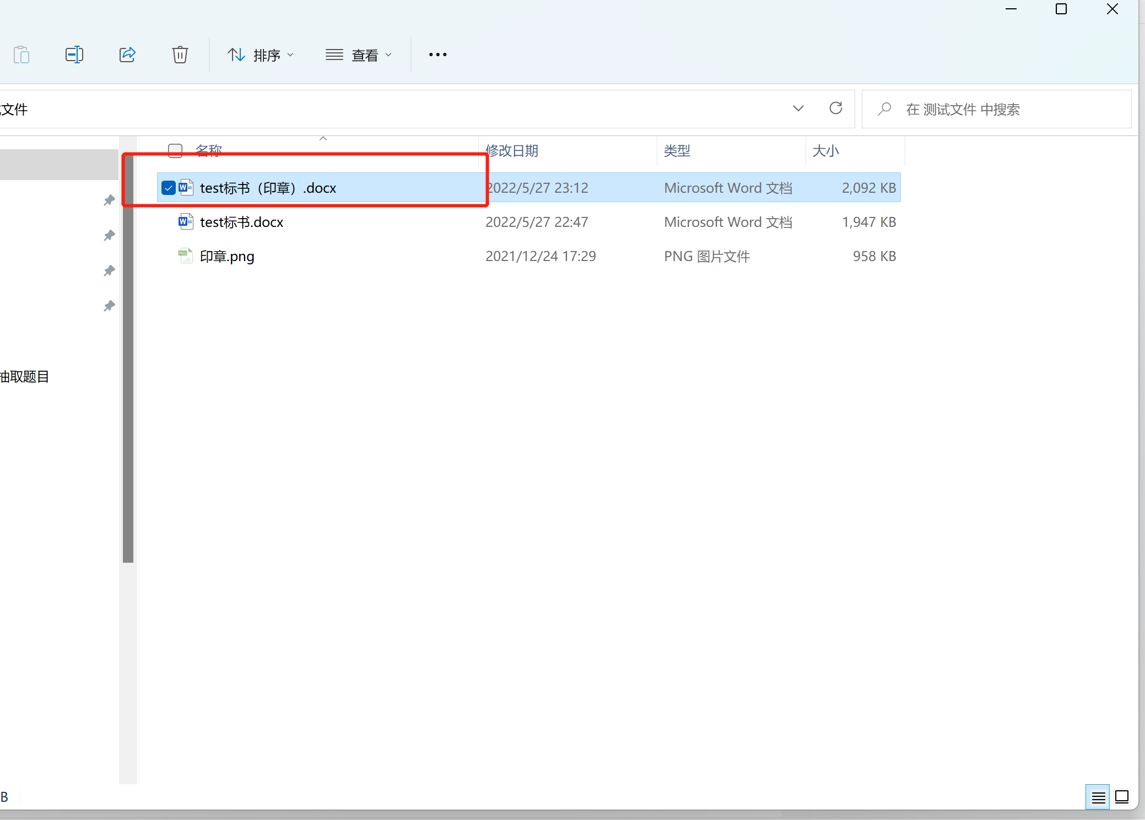Click the navigation pane vertical scrollbar

[128, 358]
